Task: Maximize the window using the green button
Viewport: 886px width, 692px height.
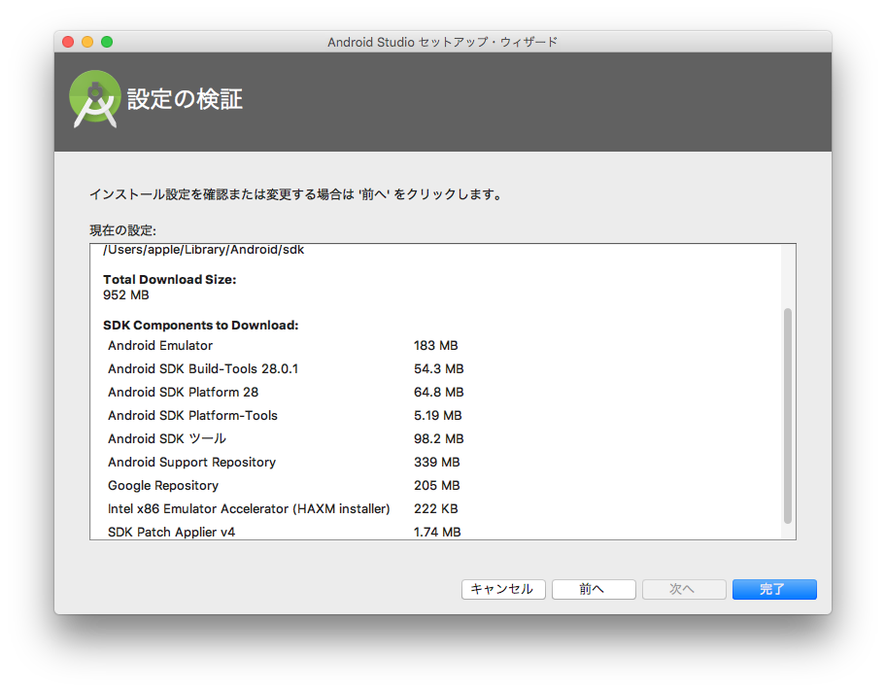Action: [107, 42]
